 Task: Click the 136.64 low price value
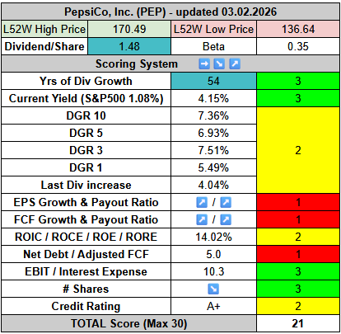tap(298, 29)
